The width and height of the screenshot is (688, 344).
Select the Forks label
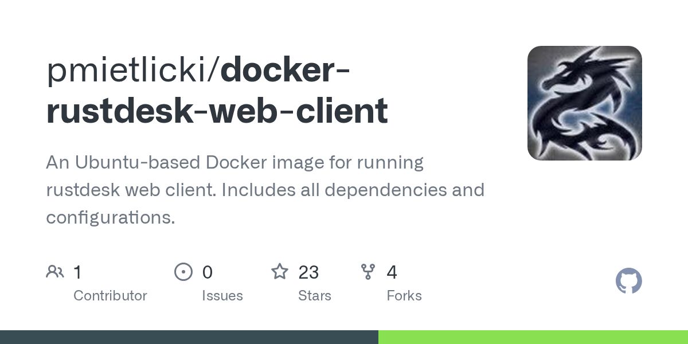coord(404,296)
